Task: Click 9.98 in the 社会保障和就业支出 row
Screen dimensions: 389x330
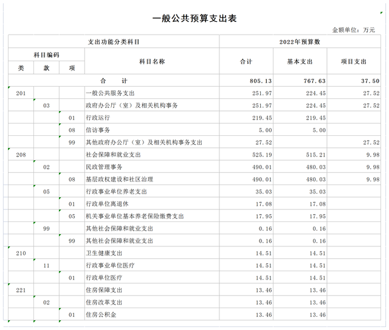Action: pyautogui.click(x=373, y=155)
